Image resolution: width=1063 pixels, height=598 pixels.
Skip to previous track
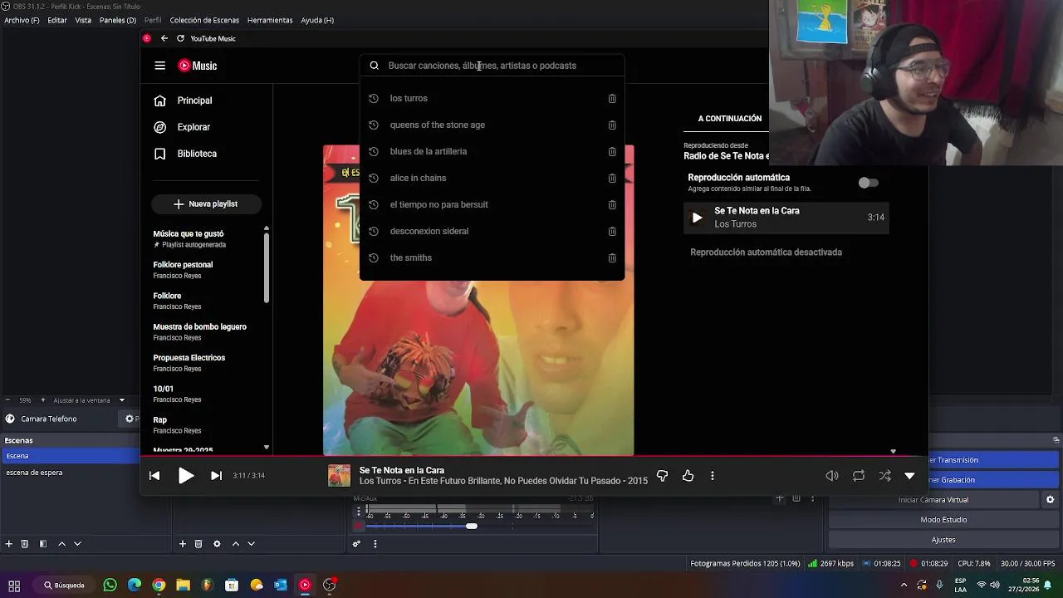point(154,476)
